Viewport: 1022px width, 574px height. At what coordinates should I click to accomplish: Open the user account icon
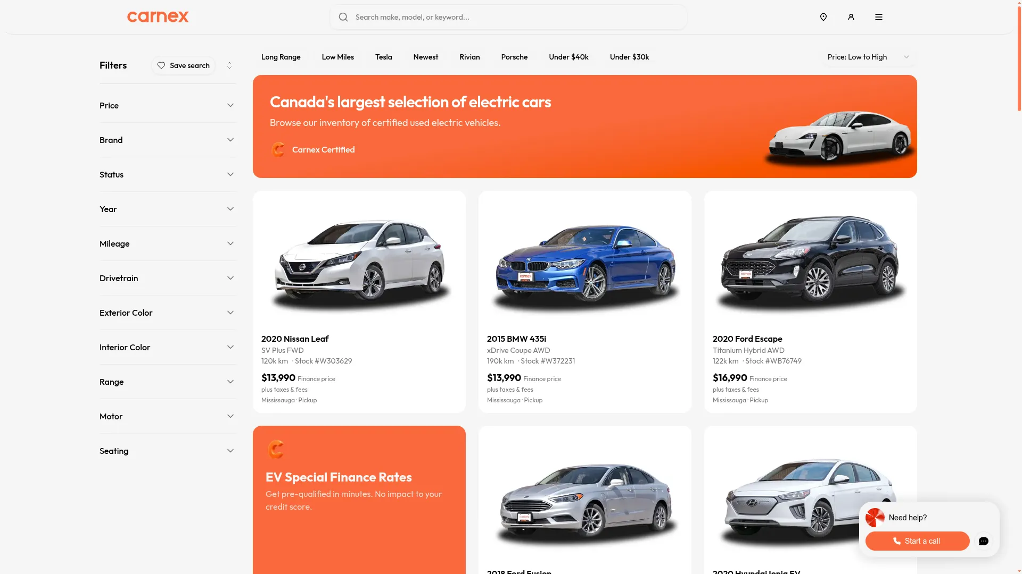click(851, 17)
